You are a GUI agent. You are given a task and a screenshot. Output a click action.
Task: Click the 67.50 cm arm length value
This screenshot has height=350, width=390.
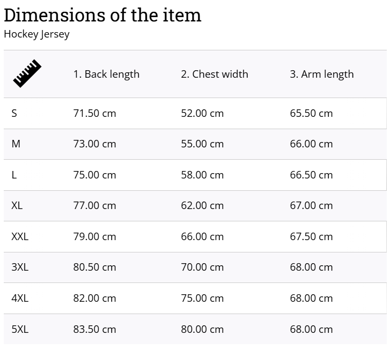pos(311,237)
